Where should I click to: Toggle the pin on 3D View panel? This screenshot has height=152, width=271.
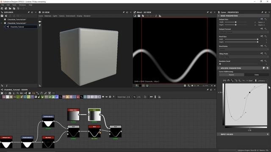coord(124,12)
